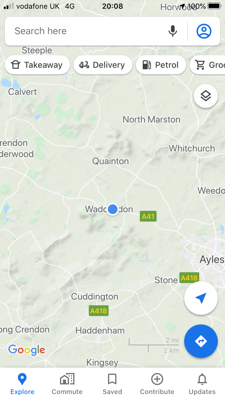Tap the North Marston map label
The width and height of the screenshot is (225, 400).
(x=151, y=119)
